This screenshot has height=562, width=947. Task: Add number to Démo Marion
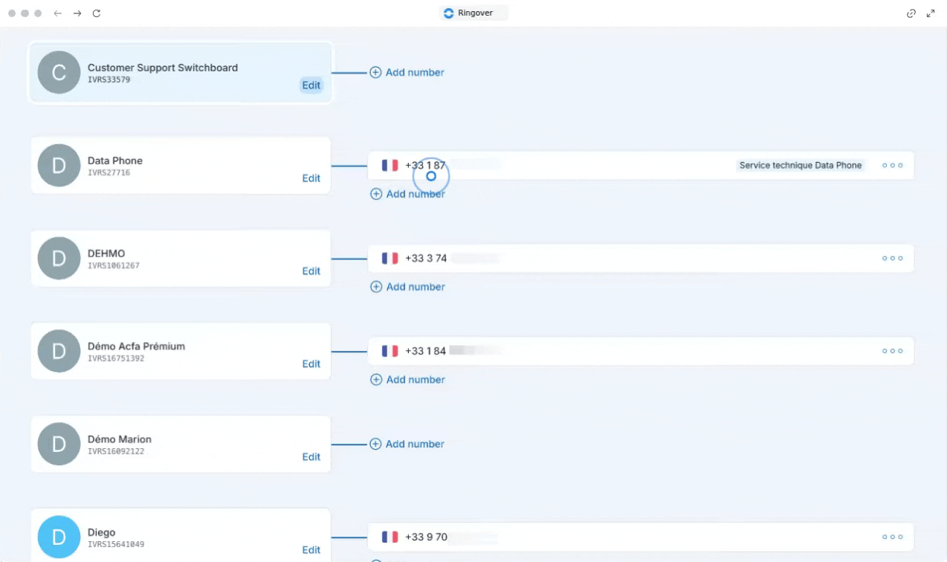pos(407,444)
